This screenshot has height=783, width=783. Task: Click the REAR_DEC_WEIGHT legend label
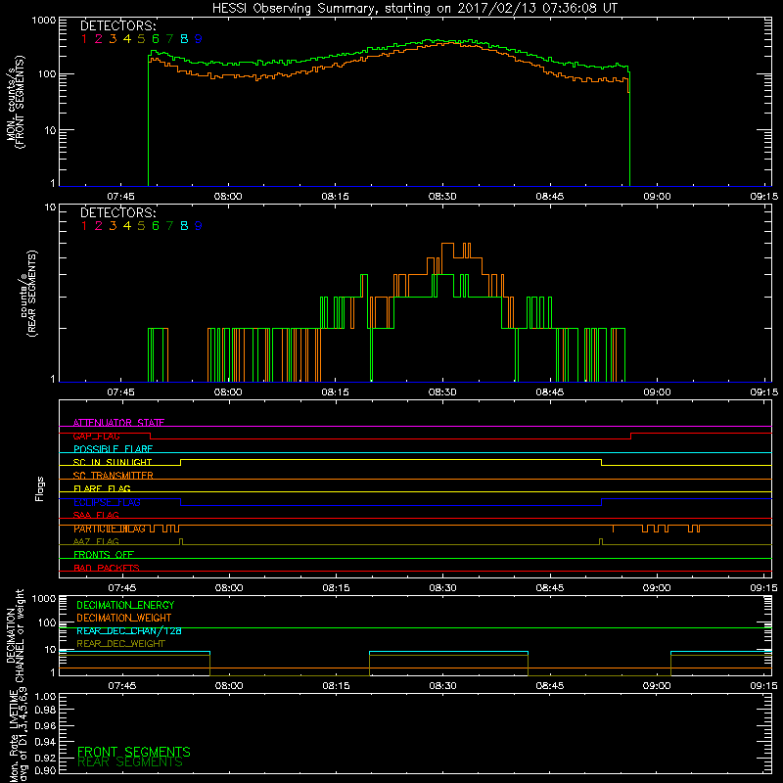120,644
